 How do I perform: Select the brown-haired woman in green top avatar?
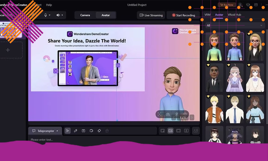[x=214, y=46]
